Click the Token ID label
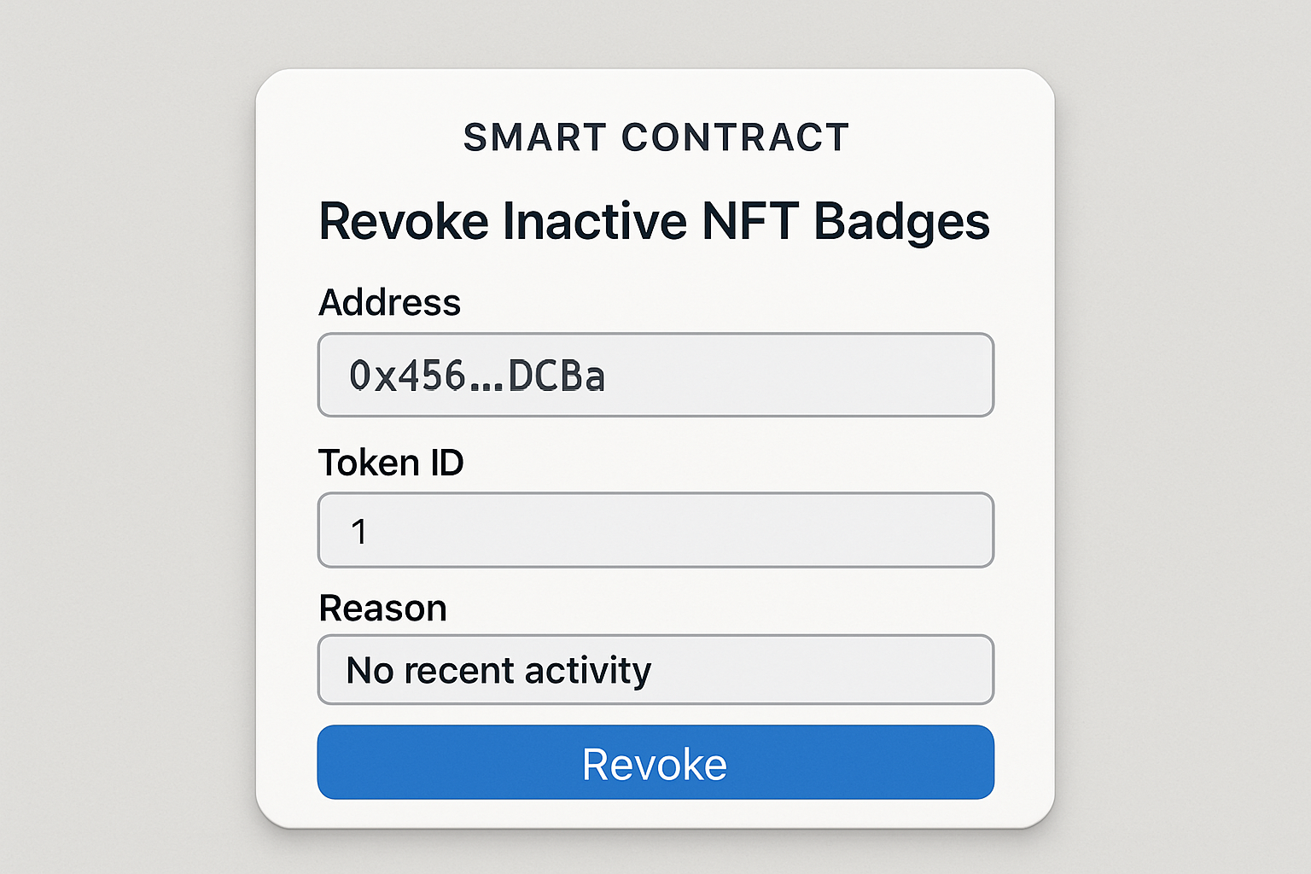This screenshot has height=874, width=1311. tap(391, 463)
